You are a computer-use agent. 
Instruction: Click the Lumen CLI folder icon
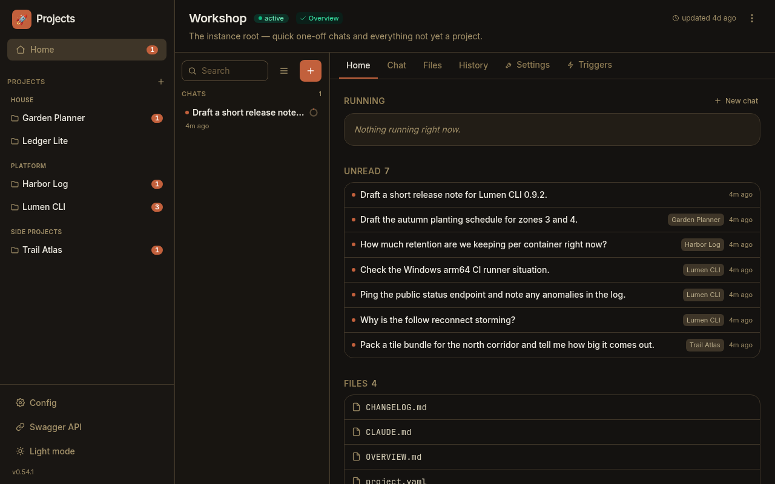click(x=15, y=207)
